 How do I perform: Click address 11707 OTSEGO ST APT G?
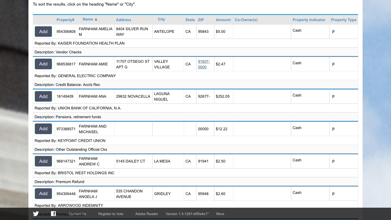133,64
